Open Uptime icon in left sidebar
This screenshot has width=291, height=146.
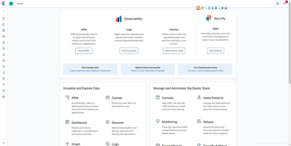(4, 73)
